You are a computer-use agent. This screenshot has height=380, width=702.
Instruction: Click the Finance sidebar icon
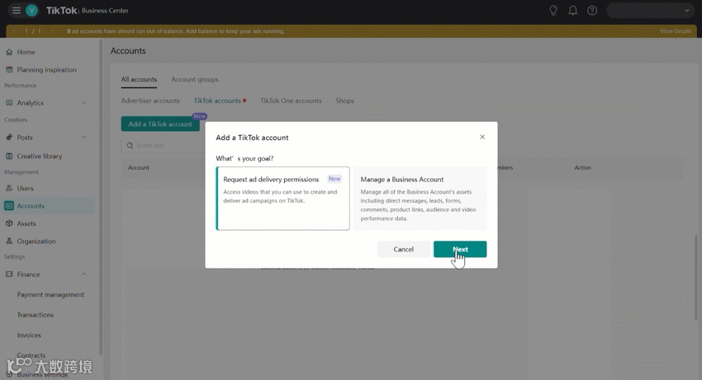[x=9, y=274]
